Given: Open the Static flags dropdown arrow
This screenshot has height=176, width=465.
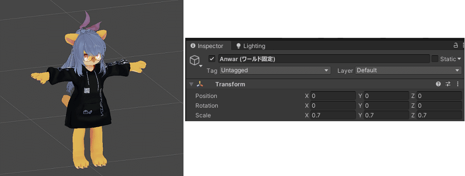Looking at the screenshot, I should coord(459,59).
